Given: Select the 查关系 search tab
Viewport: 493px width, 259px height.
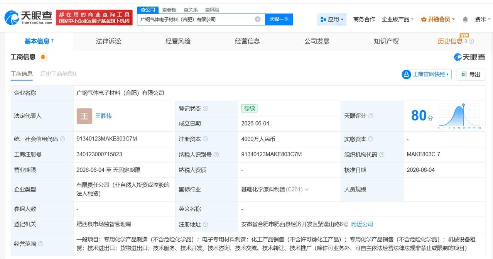Looking at the screenshot, I should click(x=191, y=10).
